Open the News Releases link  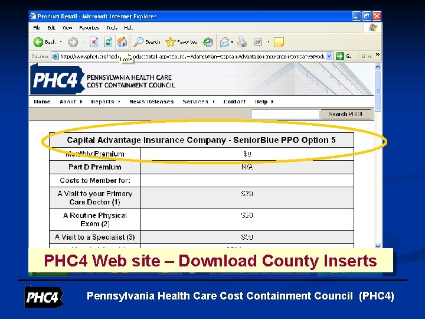pos(151,102)
